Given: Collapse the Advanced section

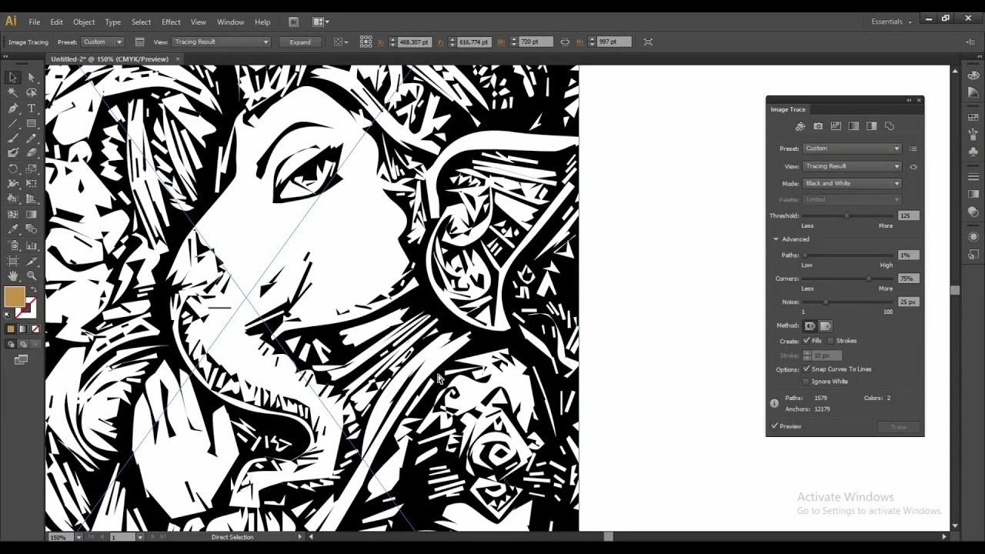Looking at the screenshot, I should (776, 239).
